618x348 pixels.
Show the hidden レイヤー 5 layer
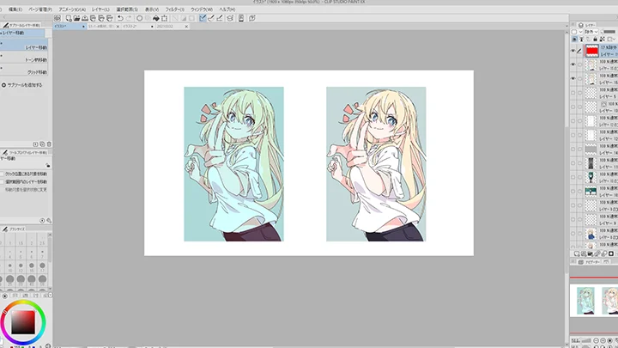click(x=573, y=93)
